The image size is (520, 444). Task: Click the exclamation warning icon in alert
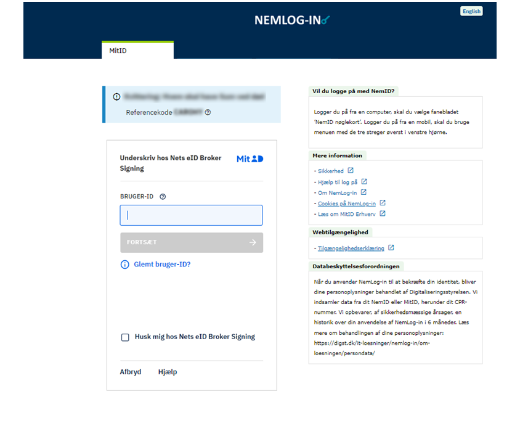click(x=116, y=97)
